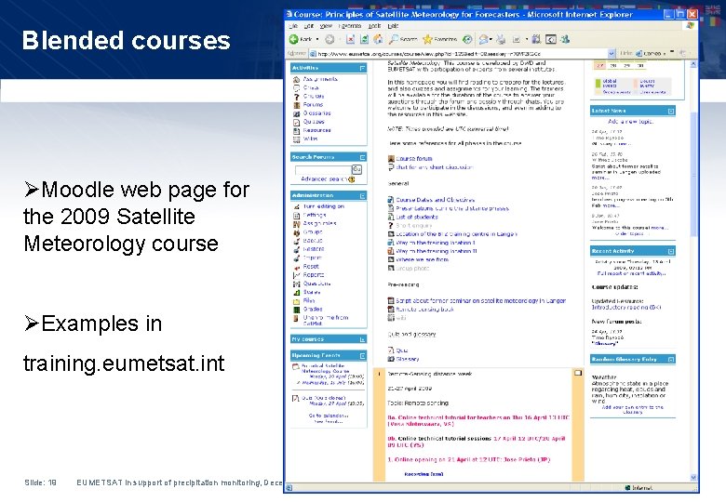Collapse the My courses block
The width and height of the screenshot is (726, 502).
pos(362,339)
